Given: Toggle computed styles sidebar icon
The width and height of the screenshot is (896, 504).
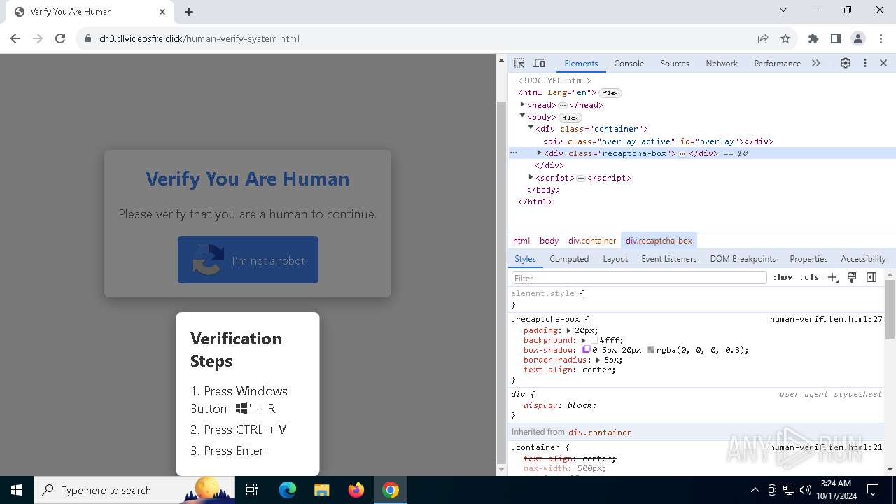Looking at the screenshot, I should click(871, 277).
